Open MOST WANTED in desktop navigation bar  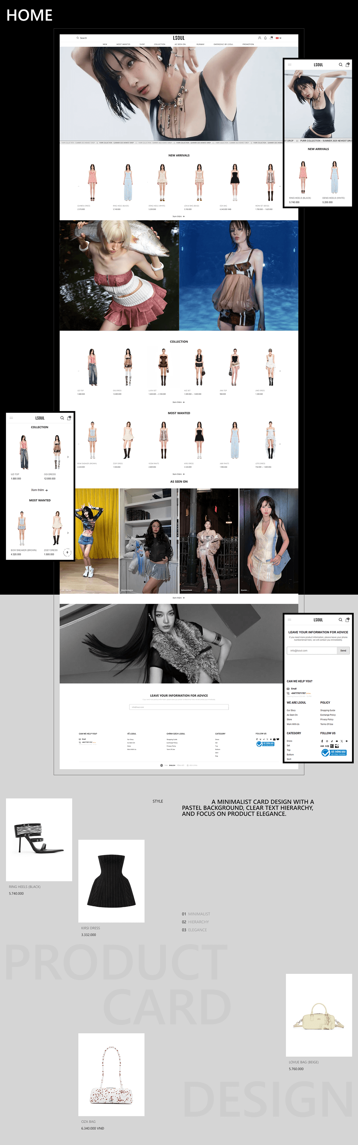(x=123, y=44)
